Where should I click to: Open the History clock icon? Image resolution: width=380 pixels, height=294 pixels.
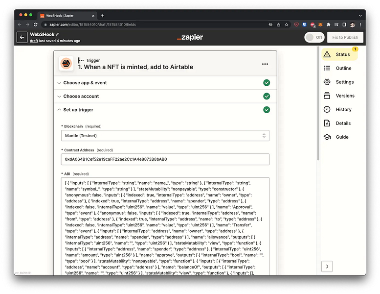pos(327,109)
